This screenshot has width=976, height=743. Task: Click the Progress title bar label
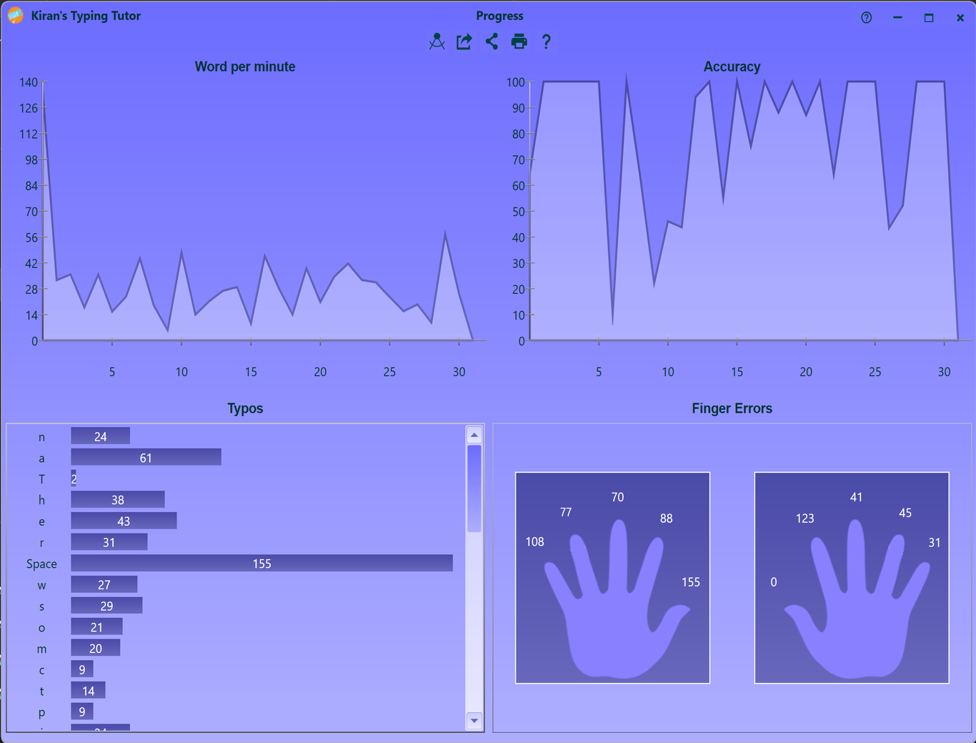point(499,15)
